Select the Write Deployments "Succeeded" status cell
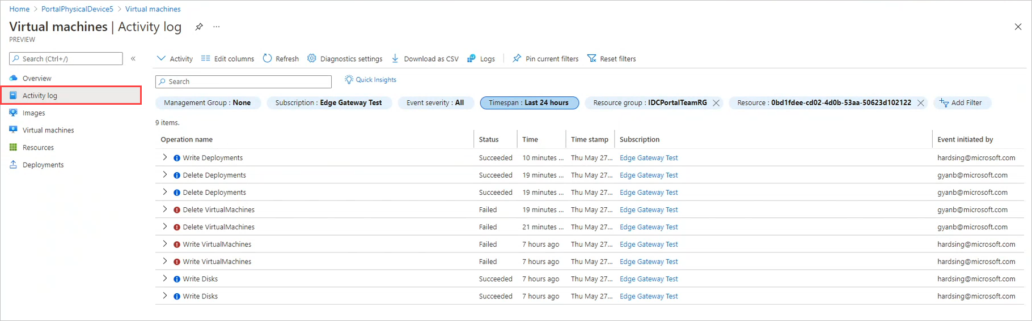1032x321 pixels. click(x=496, y=158)
